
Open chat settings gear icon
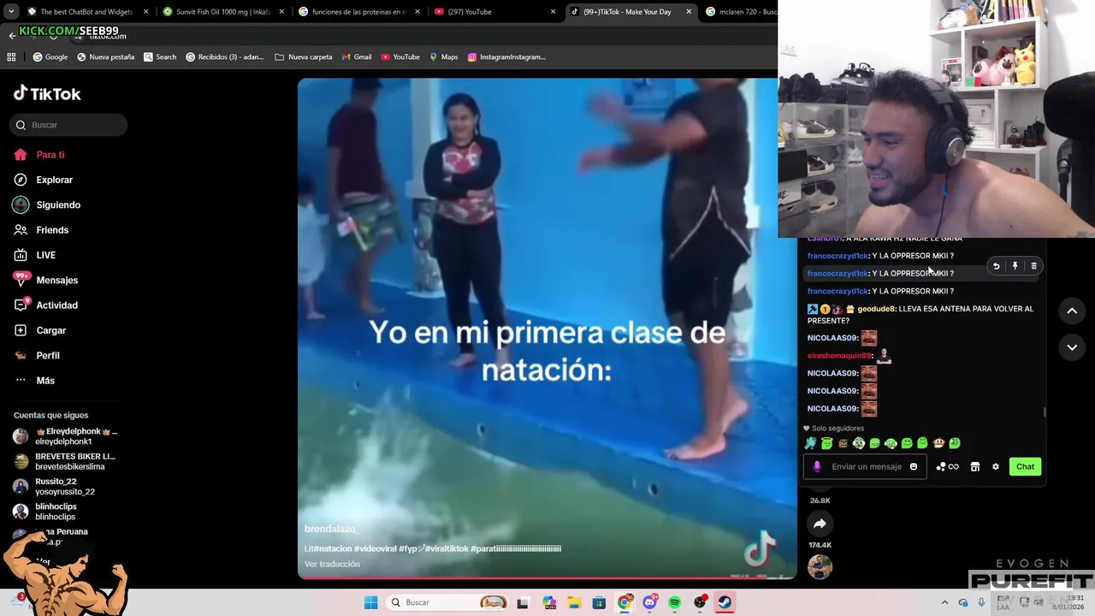(996, 466)
